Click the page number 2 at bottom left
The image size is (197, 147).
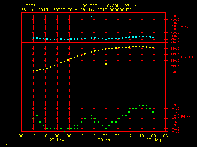point(6,145)
